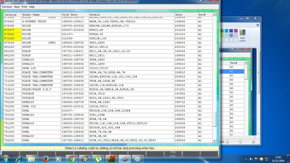Switch to uTorrent on the taskbar
The width and height of the screenshot is (290, 163).
click(98, 159)
